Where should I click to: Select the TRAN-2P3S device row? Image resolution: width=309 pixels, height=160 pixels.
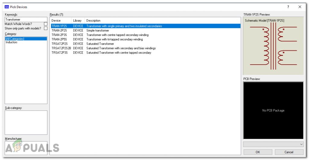coord(145,35)
